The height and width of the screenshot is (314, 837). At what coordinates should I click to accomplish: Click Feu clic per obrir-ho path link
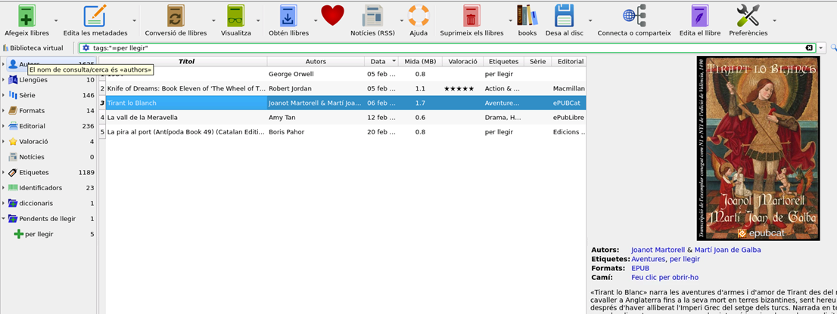[664, 277]
